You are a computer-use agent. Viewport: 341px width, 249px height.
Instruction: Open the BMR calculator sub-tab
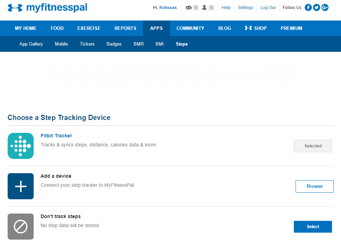(x=138, y=44)
